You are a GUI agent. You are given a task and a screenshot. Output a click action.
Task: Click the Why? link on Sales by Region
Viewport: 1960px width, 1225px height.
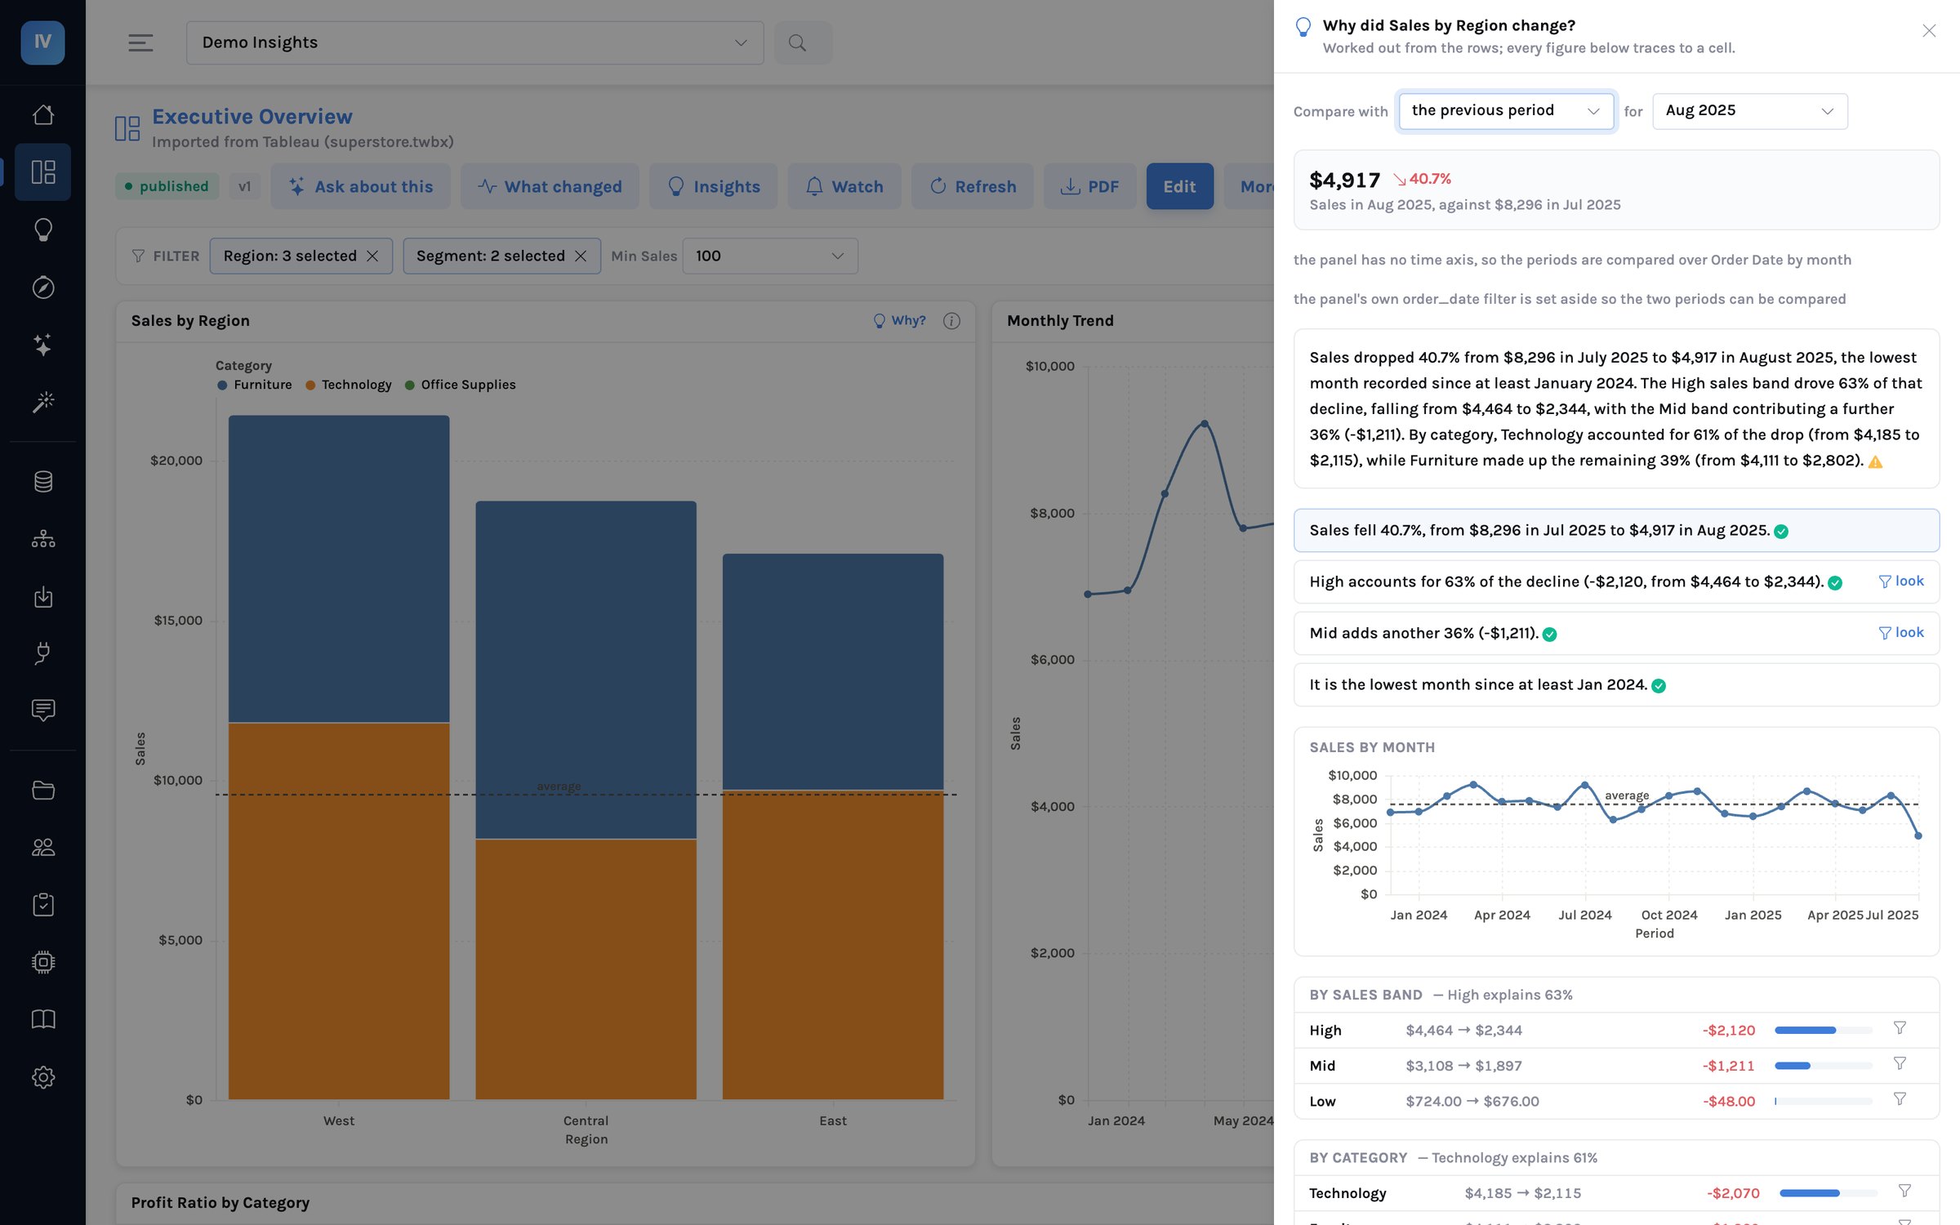pyautogui.click(x=899, y=321)
